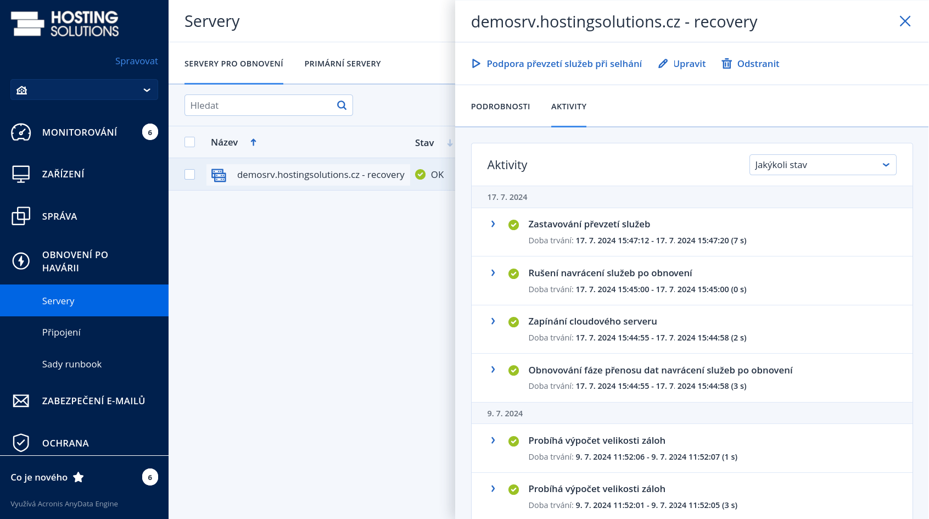This screenshot has height=519, width=929.
Task: Click Využívá Acronis AnyData Engine text
Action: 64,504
